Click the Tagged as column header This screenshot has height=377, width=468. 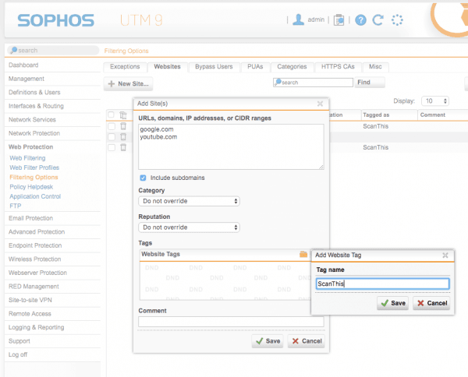(376, 115)
